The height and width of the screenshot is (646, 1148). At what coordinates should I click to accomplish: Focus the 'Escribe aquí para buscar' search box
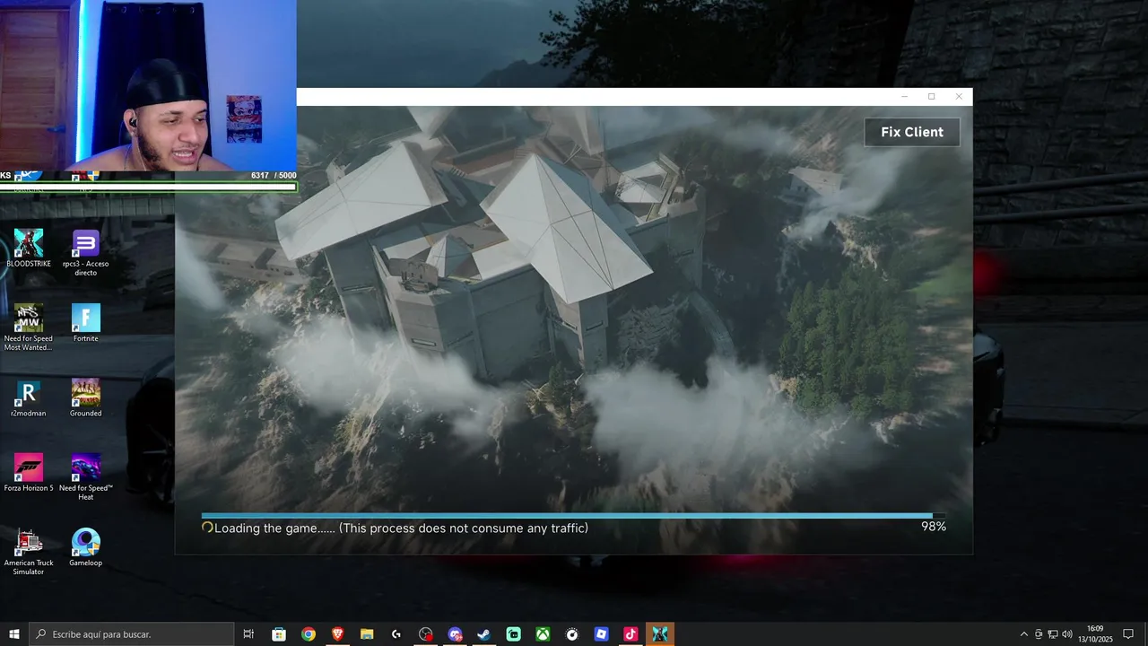pos(132,634)
